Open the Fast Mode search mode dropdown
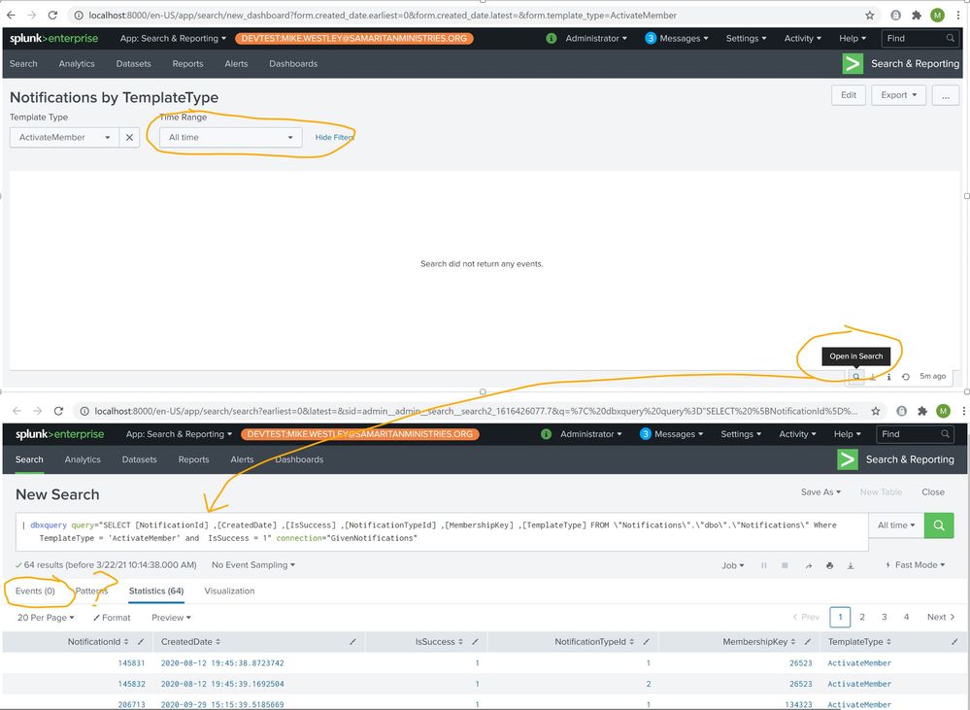The height and width of the screenshot is (710, 970). 915,565
